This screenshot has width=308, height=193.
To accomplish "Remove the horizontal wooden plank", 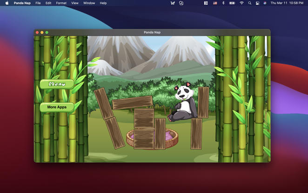I will [x=133, y=103].
